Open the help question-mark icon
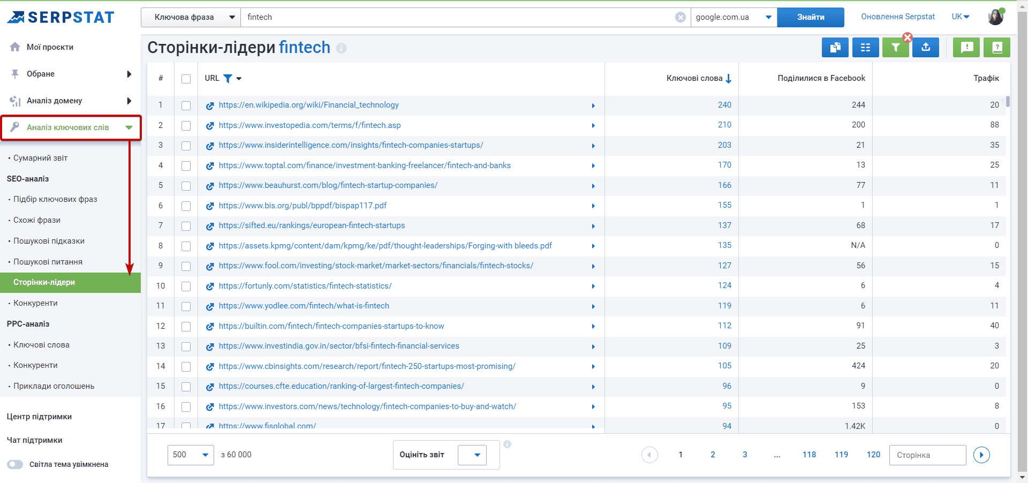Screen dimensions: 1028x483 point(997,48)
